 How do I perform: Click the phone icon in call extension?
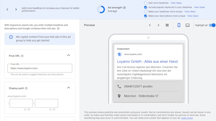click(119, 87)
